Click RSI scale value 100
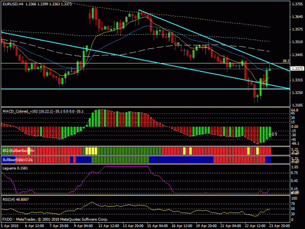This screenshot has width=305, height=229. point(294,198)
